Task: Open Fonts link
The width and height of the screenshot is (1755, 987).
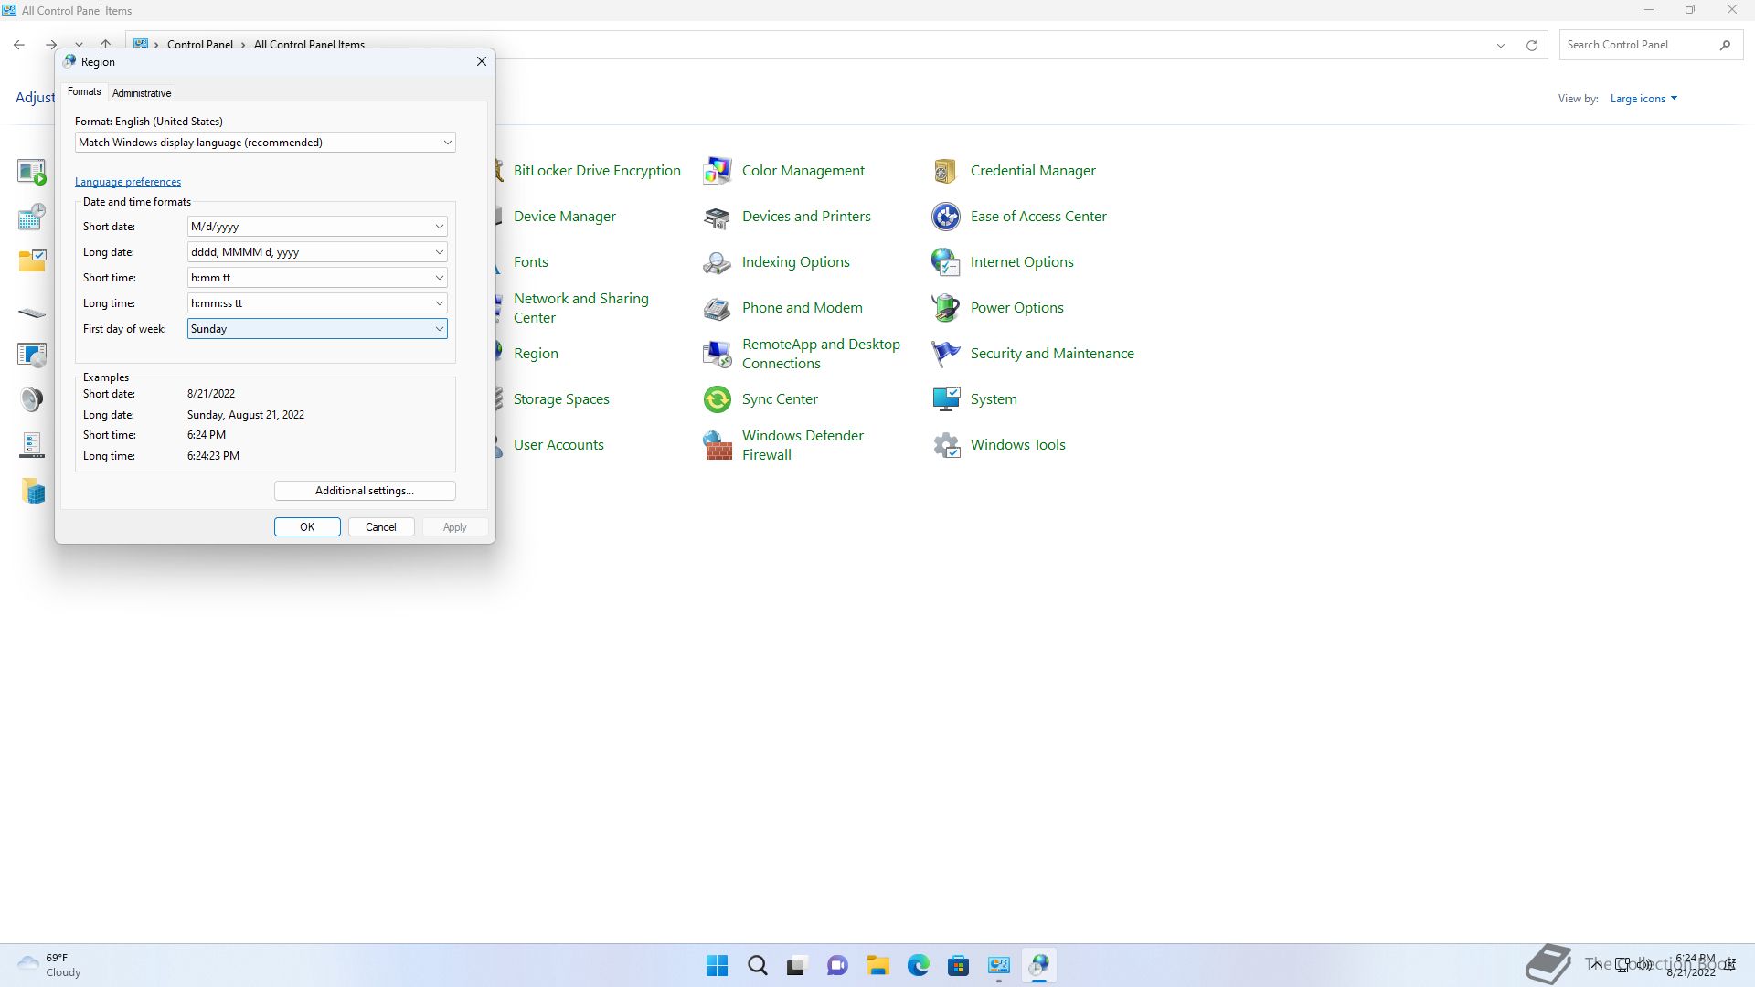Action: pyautogui.click(x=531, y=262)
